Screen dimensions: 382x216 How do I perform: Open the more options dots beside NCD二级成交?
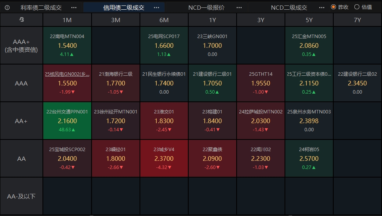[x=322, y=7]
